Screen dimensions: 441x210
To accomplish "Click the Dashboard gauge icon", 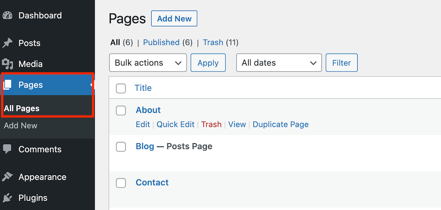I will (7, 15).
